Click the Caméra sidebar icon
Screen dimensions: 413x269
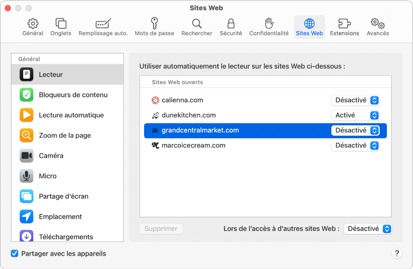(x=27, y=155)
